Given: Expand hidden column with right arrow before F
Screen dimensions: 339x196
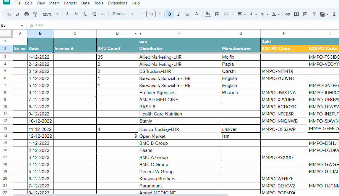Looking at the screenshot, I should (x=141, y=33).
